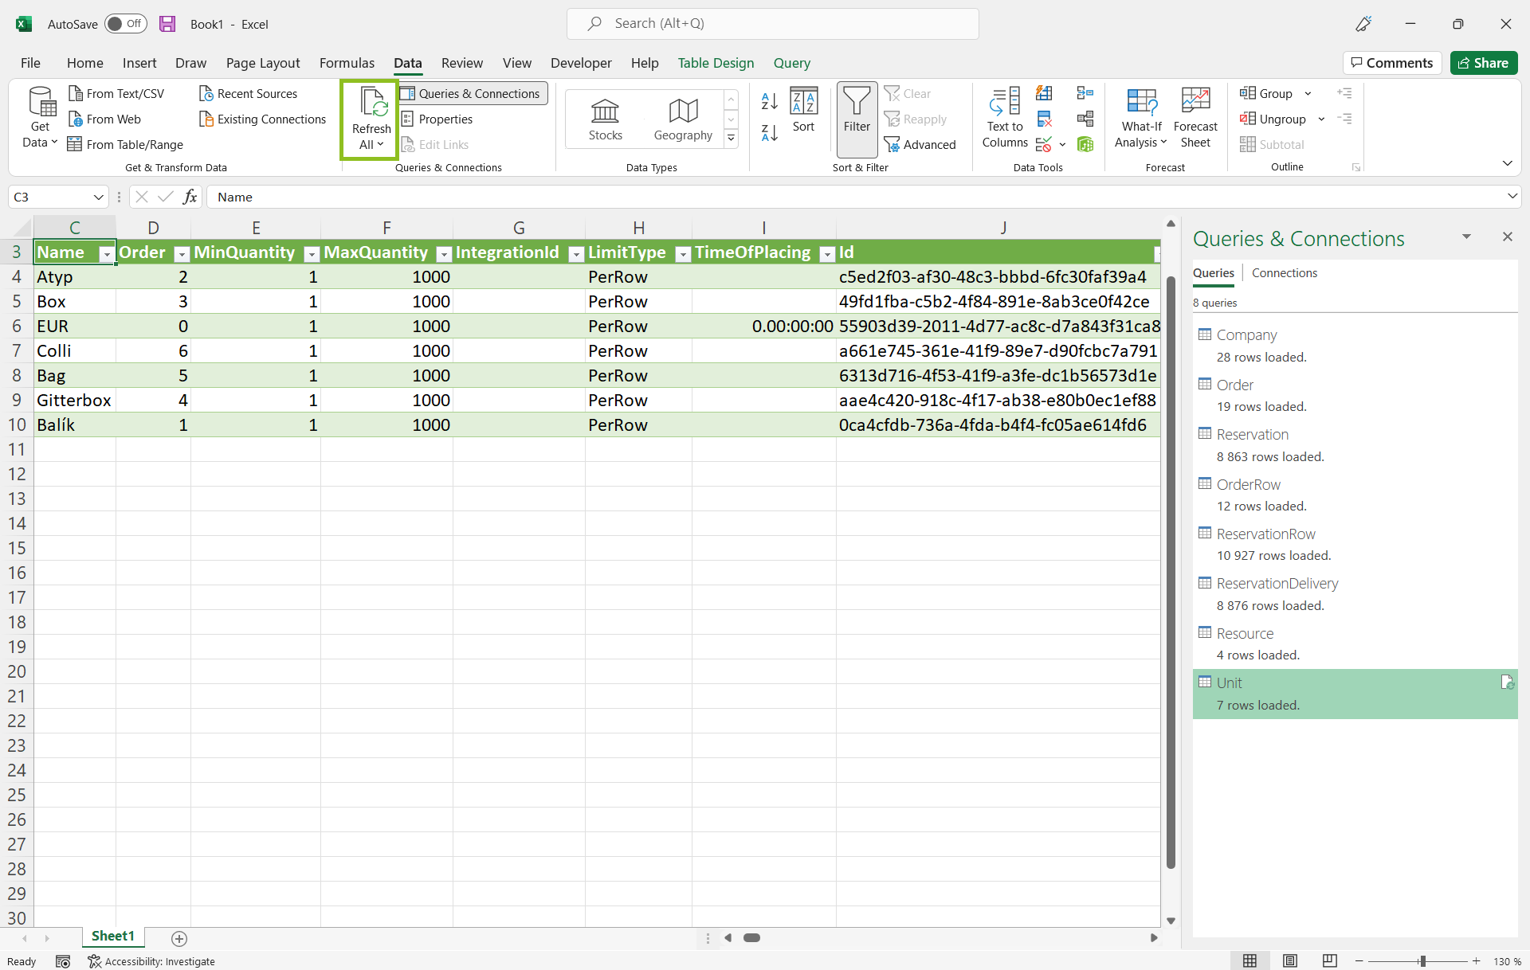Switch to the Connections pane tab

1284,273
